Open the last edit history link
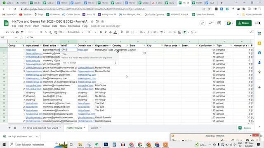Viewport: 264px width, 148px height. pyautogui.click(x=105, y=26)
